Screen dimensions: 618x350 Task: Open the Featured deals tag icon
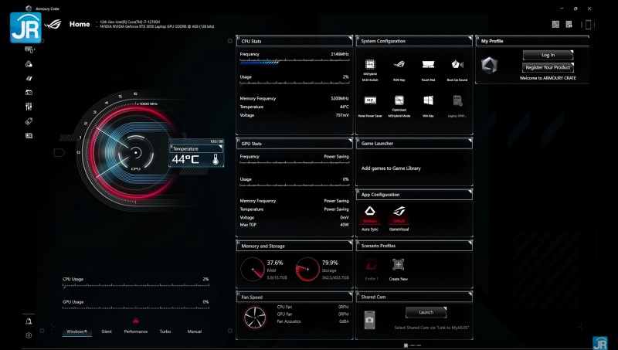pyautogui.click(x=29, y=121)
